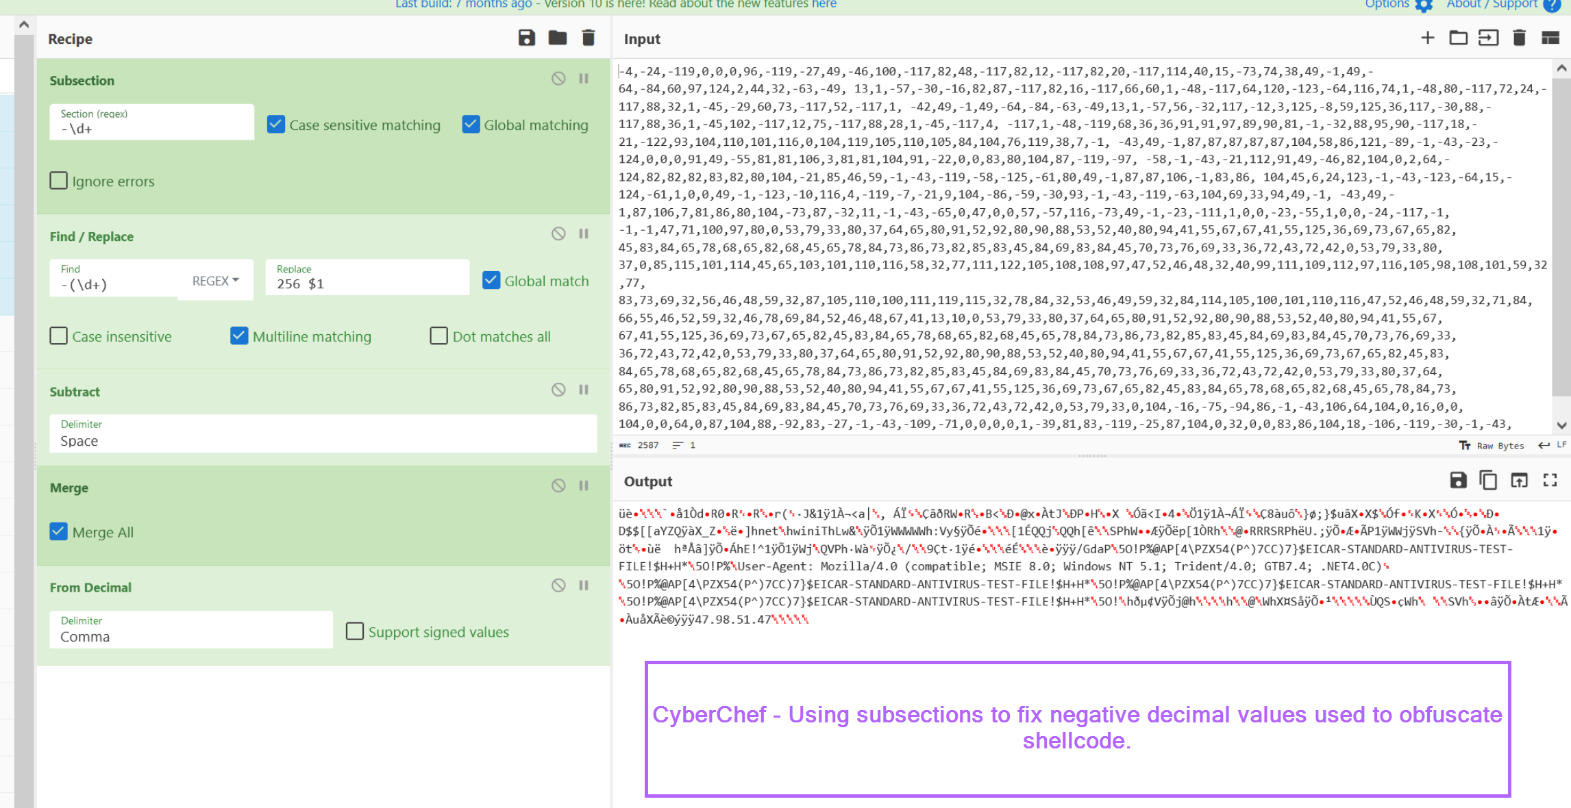1571x808 pixels.
Task: Maximise the output pane
Action: pos(1550,481)
